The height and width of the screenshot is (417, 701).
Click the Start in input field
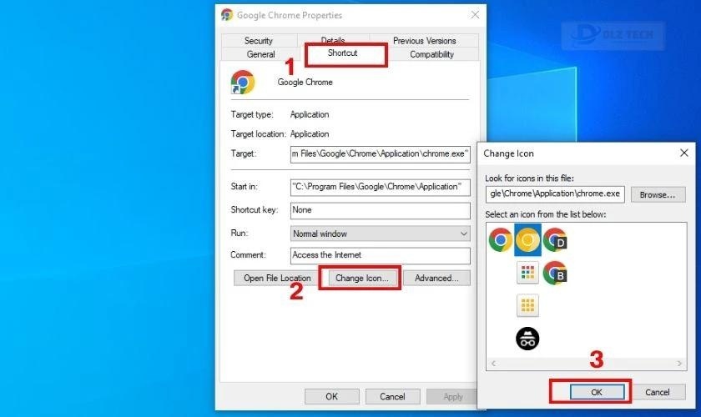pos(380,187)
